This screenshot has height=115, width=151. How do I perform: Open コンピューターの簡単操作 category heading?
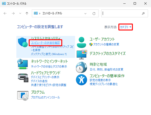(107, 76)
